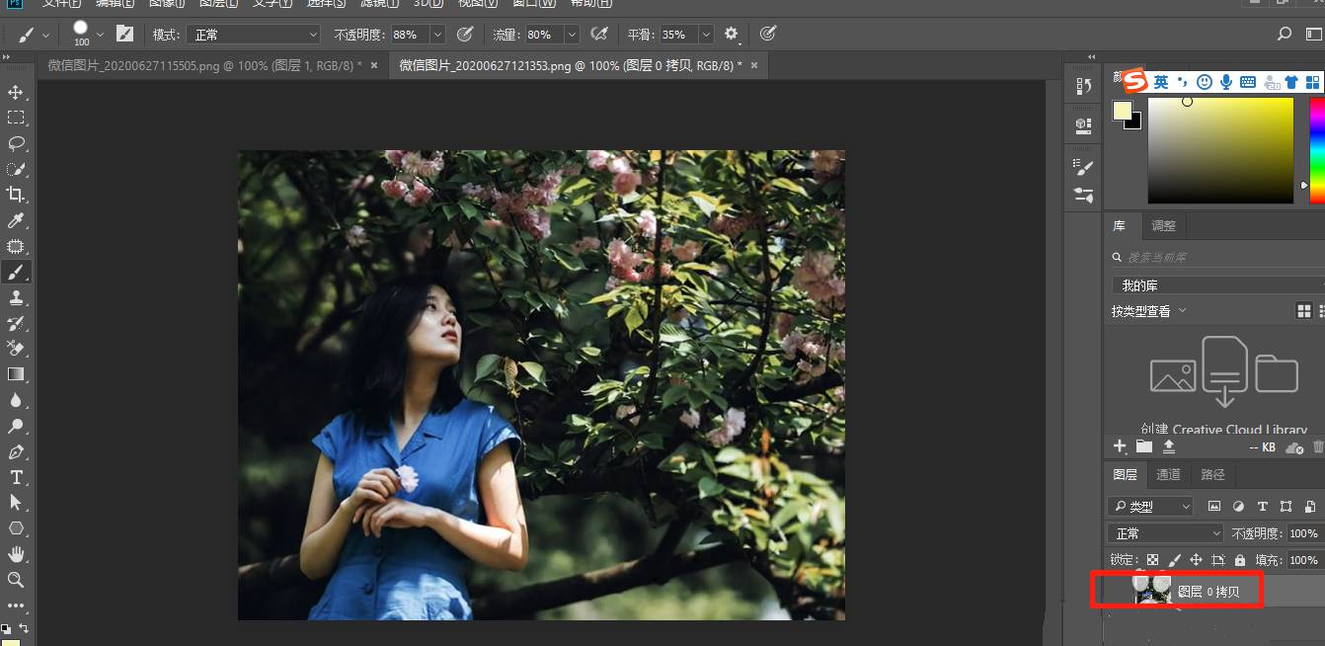Create a new layer group
1325x646 pixels.
click(x=1144, y=446)
